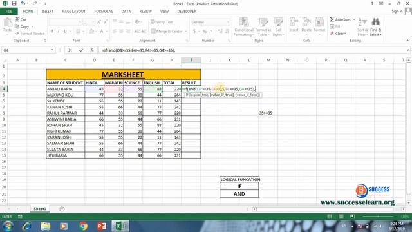The width and height of the screenshot is (412, 232).
Task: Expand AutoSum dropdown arrow
Action: point(354,19)
